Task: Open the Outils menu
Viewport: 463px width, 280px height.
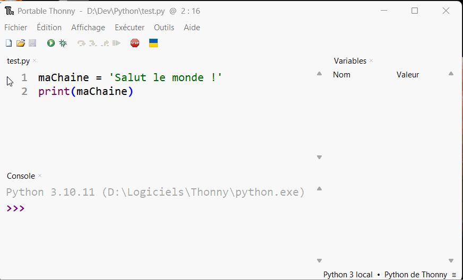Action: (164, 28)
